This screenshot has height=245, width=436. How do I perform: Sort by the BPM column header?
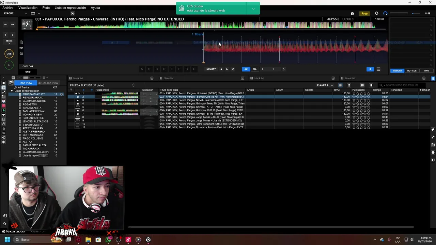(x=337, y=90)
